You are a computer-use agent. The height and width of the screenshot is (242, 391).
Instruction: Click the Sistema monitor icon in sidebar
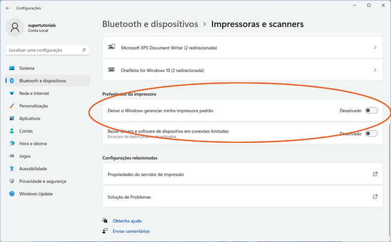(11, 68)
